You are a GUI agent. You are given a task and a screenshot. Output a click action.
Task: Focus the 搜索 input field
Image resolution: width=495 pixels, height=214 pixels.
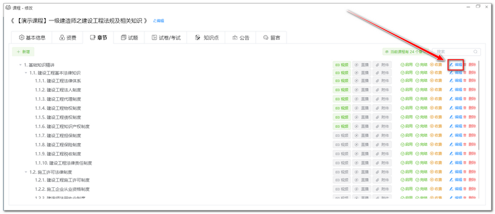click(x=456, y=52)
